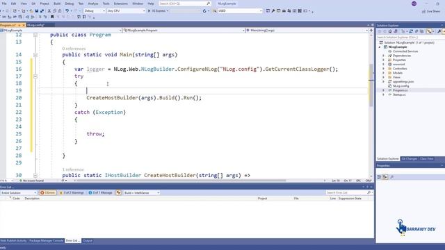Click the split editor icon above the scrollbar
Image resolution: width=445 pixels, height=250 pixels.
pos(371,30)
